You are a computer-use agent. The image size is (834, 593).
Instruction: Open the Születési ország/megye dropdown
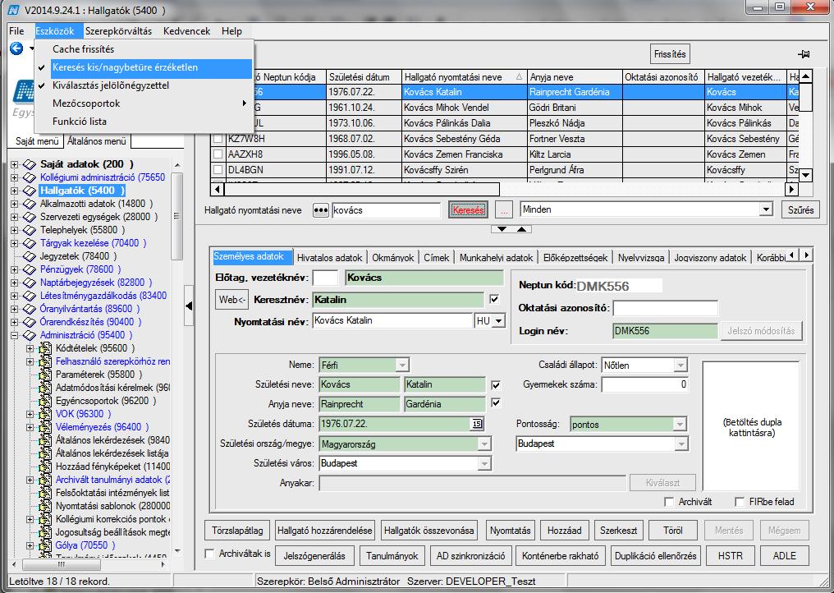click(x=484, y=444)
